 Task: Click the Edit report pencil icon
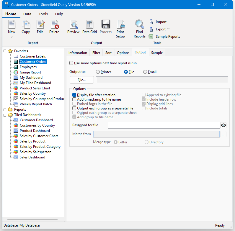coord(40,24)
